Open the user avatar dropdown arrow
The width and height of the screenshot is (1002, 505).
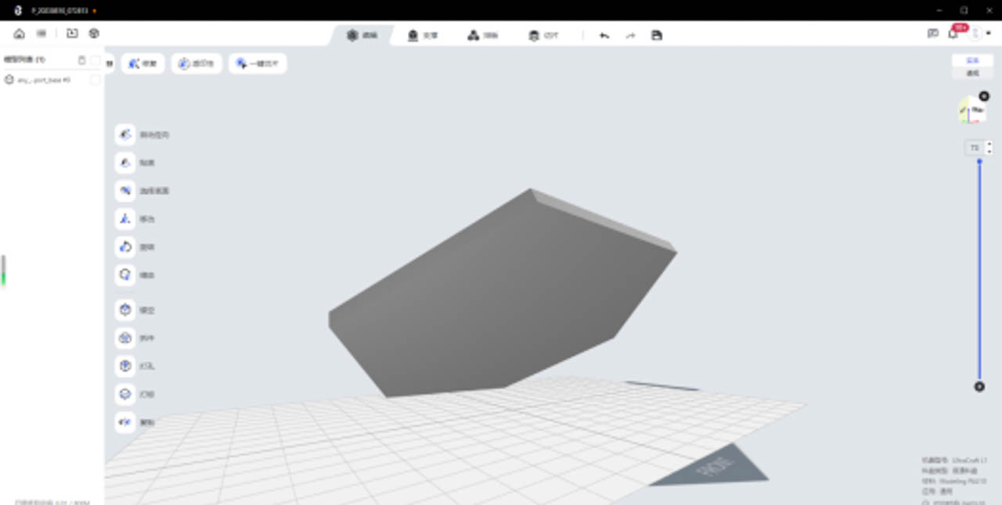[x=989, y=34]
